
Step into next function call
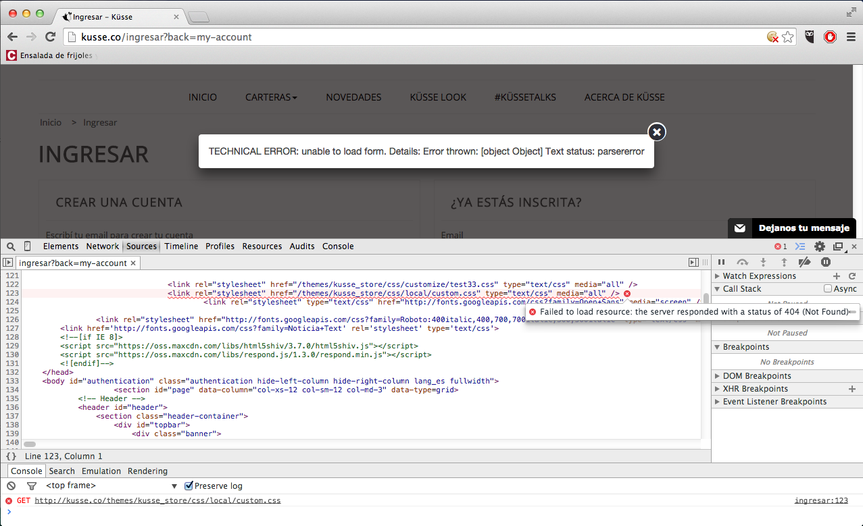763,262
